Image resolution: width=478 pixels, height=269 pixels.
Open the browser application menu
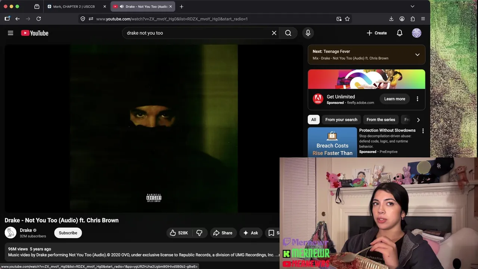(423, 19)
